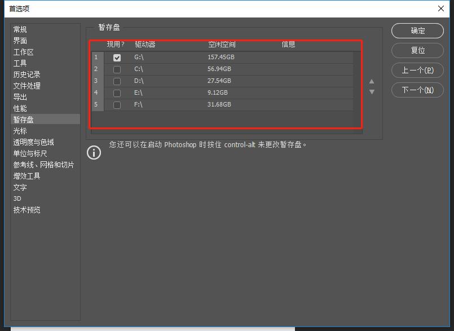Click the info icon beside the hint text
The height and width of the screenshot is (331, 454).
(x=94, y=152)
